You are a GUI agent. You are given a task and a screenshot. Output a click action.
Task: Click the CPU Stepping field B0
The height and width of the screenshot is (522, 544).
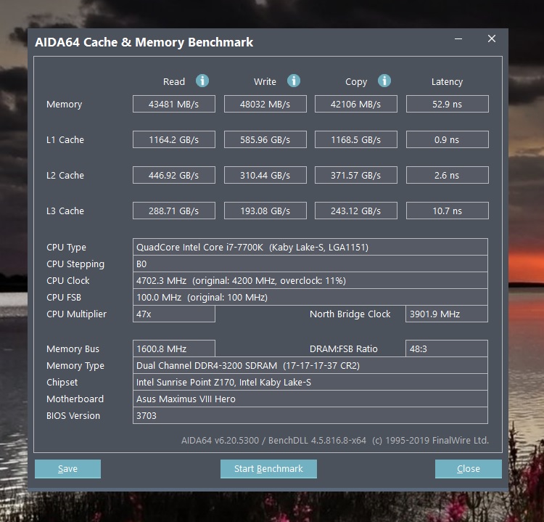pos(310,264)
